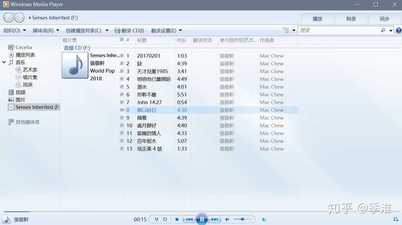402x225 pixels.
Task: Click 翻录 CD(I) toolbar button
Action: click(x=130, y=31)
